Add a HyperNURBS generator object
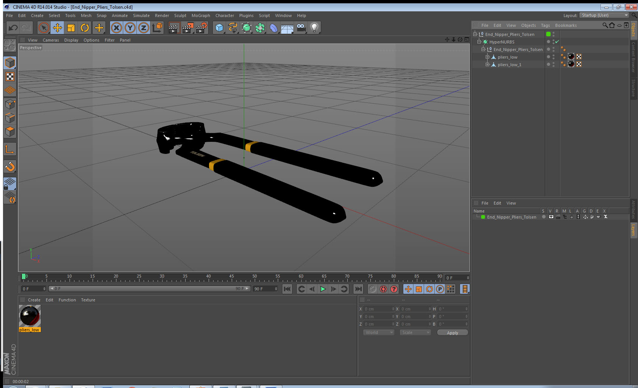The height and width of the screenshot is (388, 638). tap(246, 28)
